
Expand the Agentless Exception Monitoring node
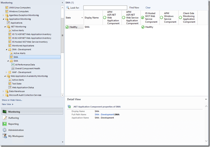(x=3, y=15)
